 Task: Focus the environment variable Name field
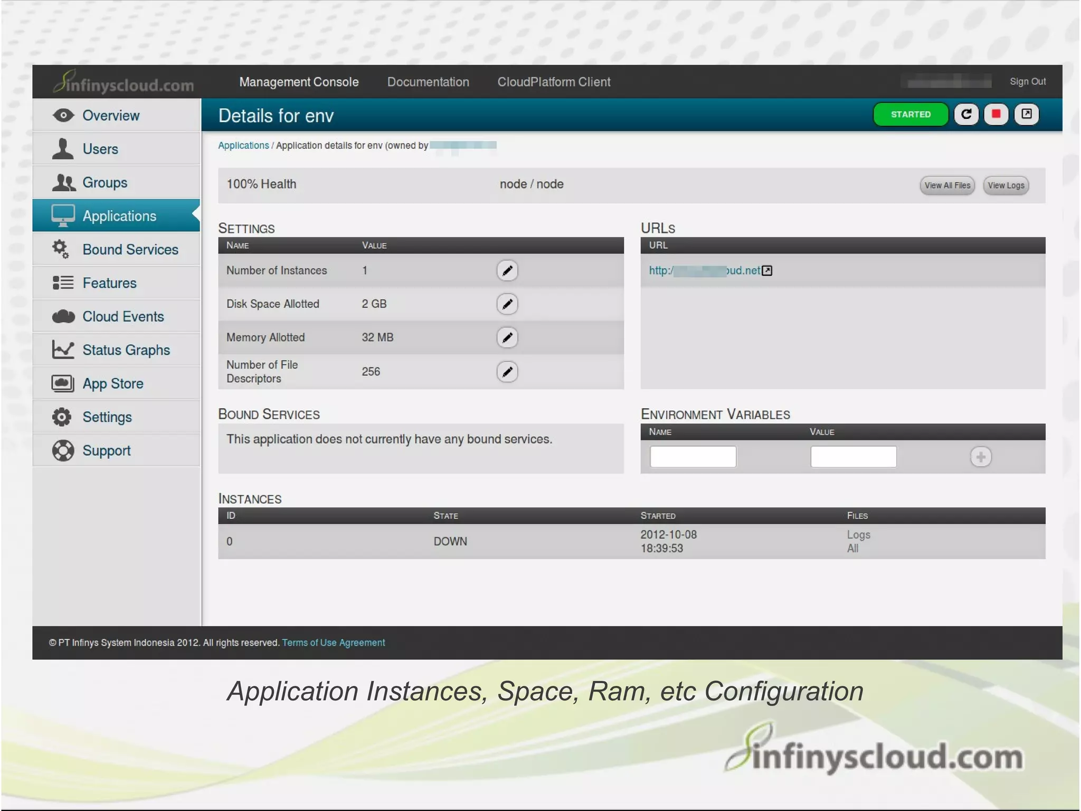(693, 457)
